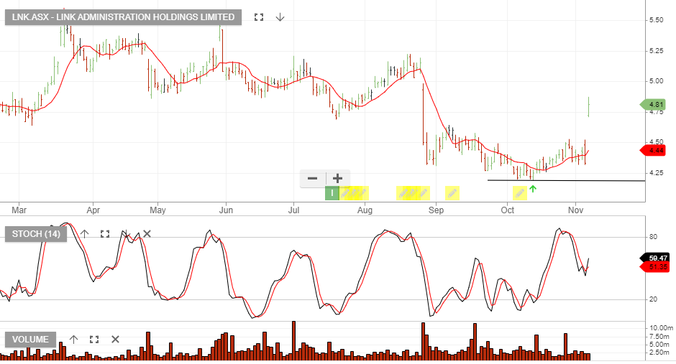
Task: Remove the STOCH indicator panel
Action: [x=147, y=234]
